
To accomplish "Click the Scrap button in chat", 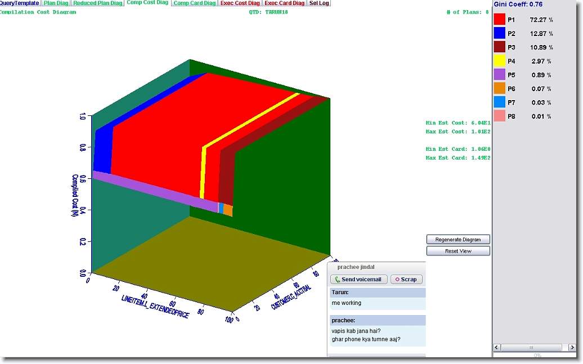I will (x=406, y=280).
